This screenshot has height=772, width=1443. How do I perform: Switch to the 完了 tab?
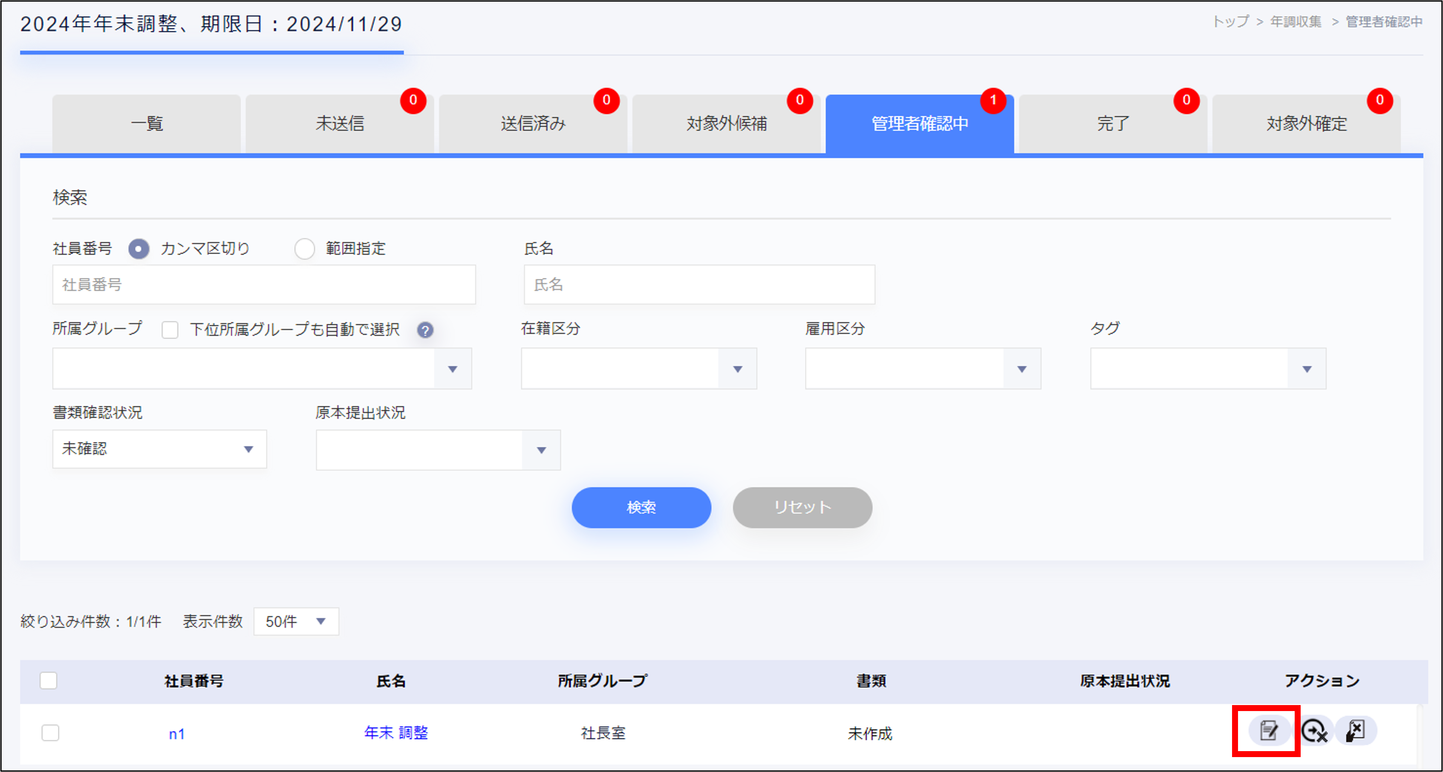pyautogui.click(x=1112, y=123)
